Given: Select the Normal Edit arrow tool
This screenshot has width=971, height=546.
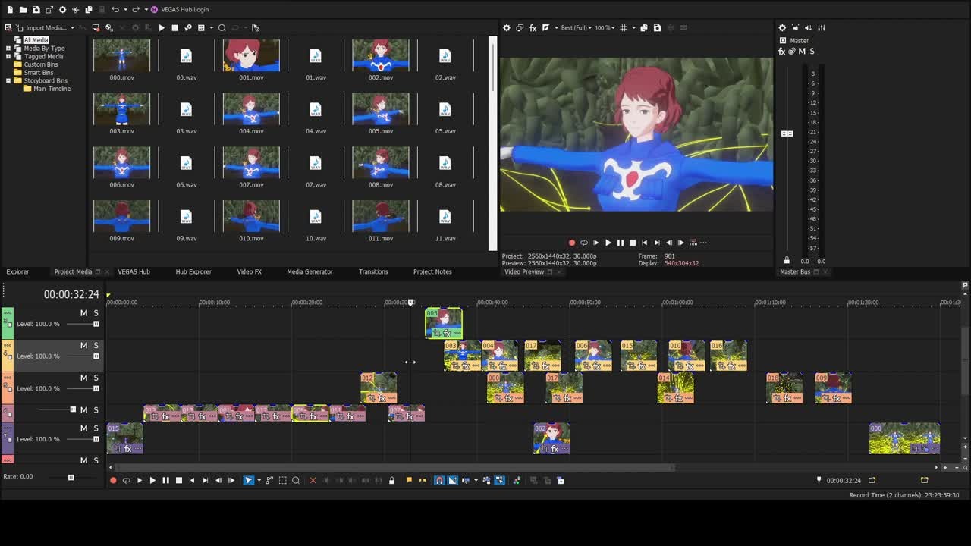Looking at the screenshot, I should pyautogui.click(x=248, y=480).
